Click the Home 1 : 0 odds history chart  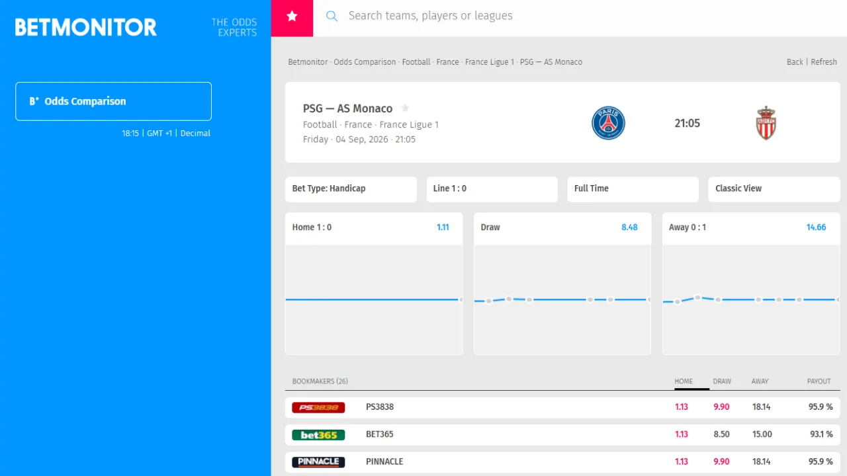point(374,299)
